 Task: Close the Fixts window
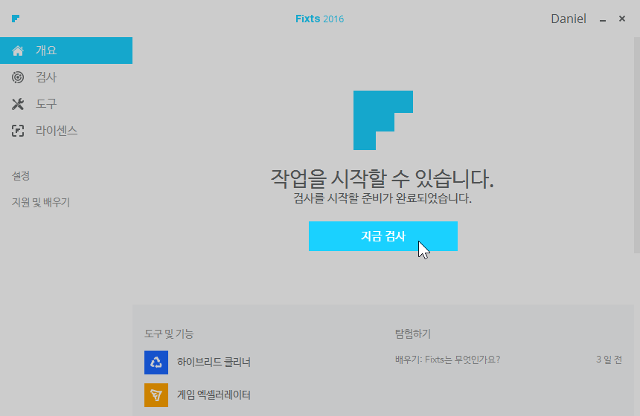tap(621, 19)
